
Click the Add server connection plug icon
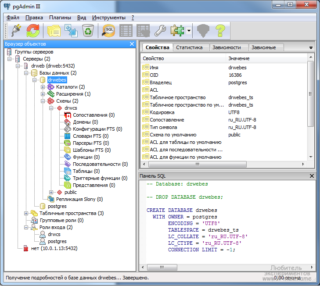point(16,31)
